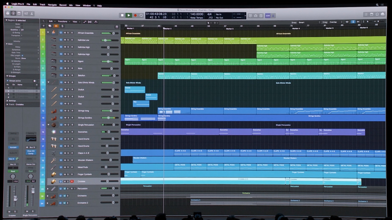Toggle the Groups active checkbox
The width and height of the screenshot is (392, 220).
(8, 81)
